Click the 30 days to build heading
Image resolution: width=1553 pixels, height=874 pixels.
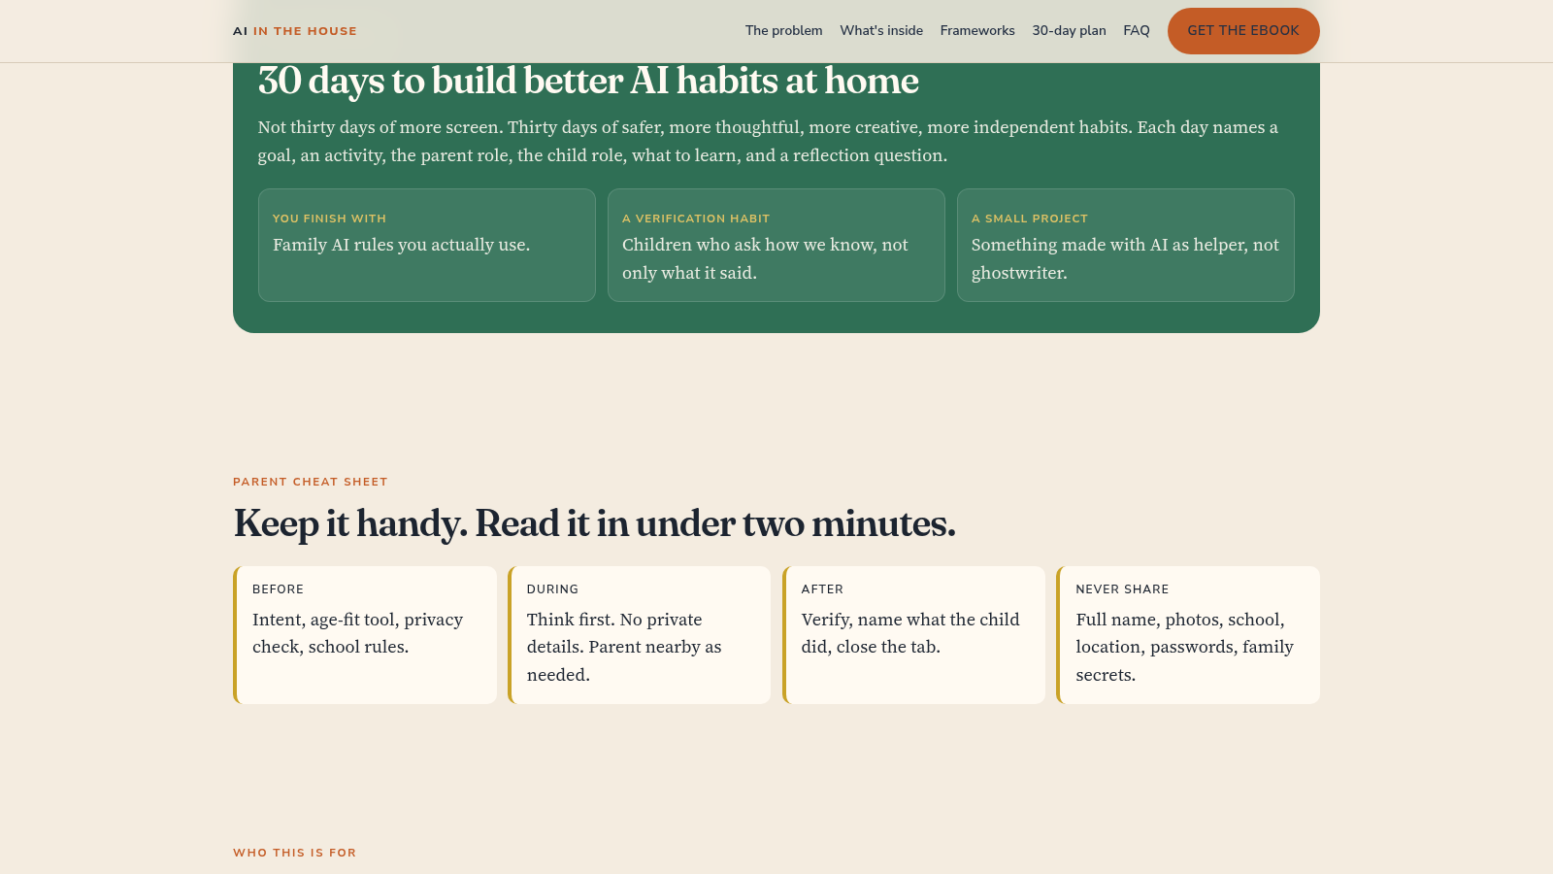pos(588,81)
